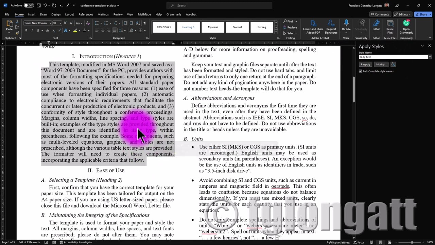Uncheck AutoComplete style names checkbox
This screenshot has width=435, height=245.
click(361, 71)
